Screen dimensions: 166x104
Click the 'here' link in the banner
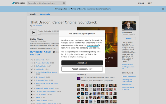click(108, 9)
